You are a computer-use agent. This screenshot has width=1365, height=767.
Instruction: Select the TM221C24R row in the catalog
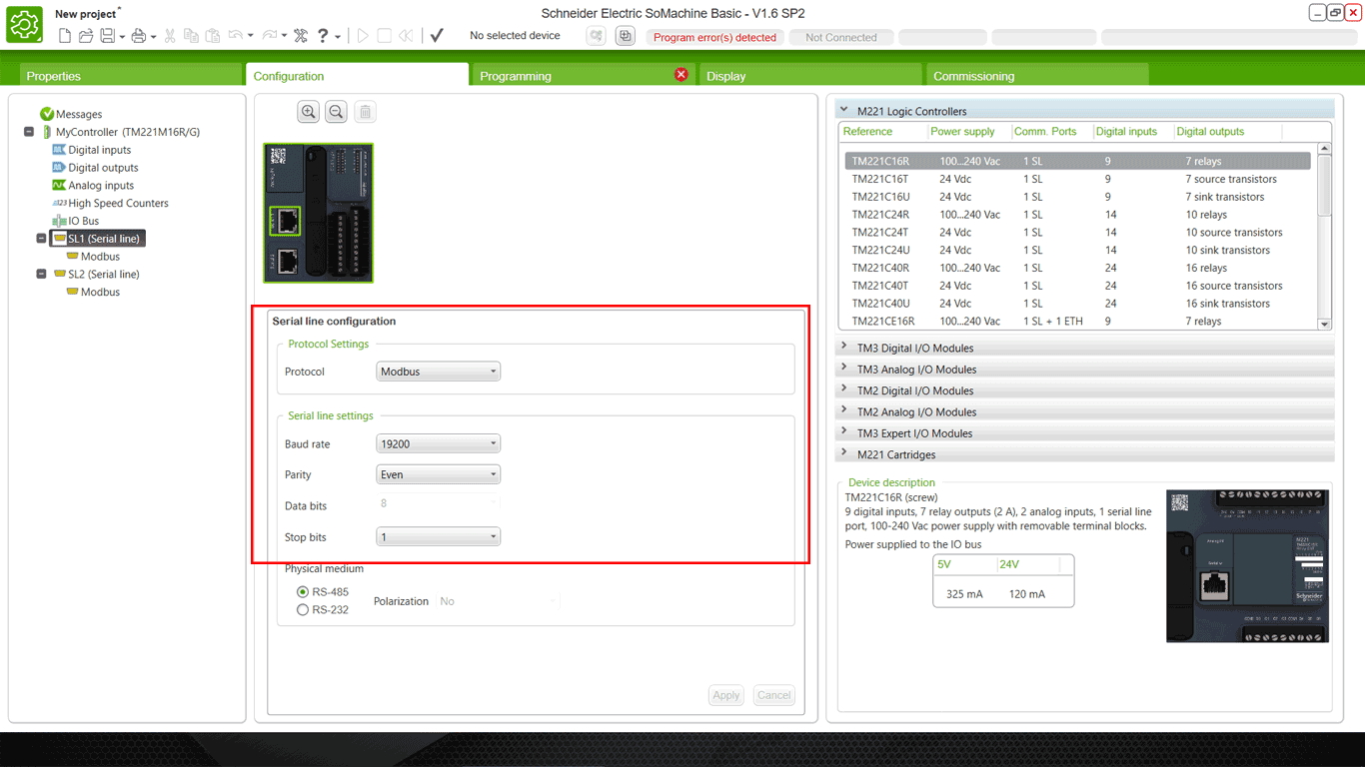tap(1077, 215)
